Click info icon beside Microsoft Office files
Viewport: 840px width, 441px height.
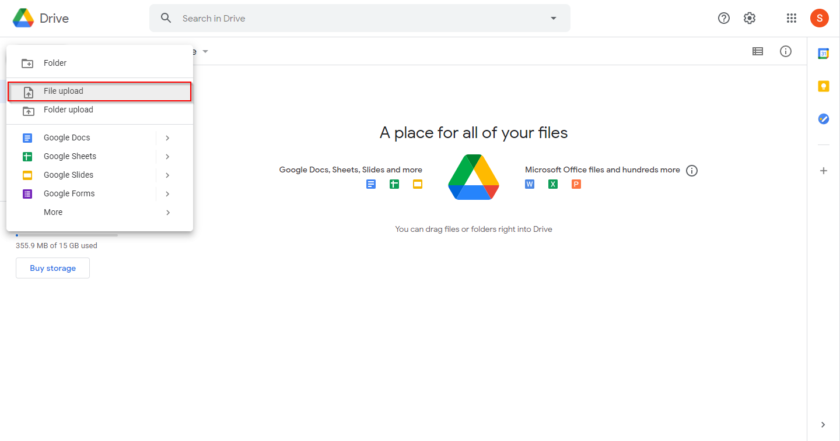point(692,171)
